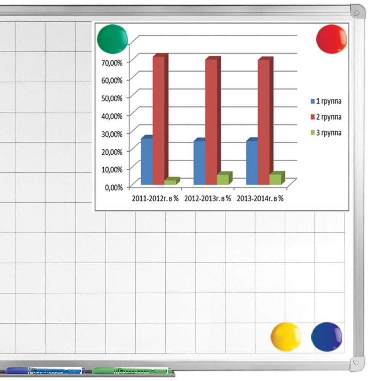Click the green magnet on the chart
Screen dimensions: 381x381
112,38
